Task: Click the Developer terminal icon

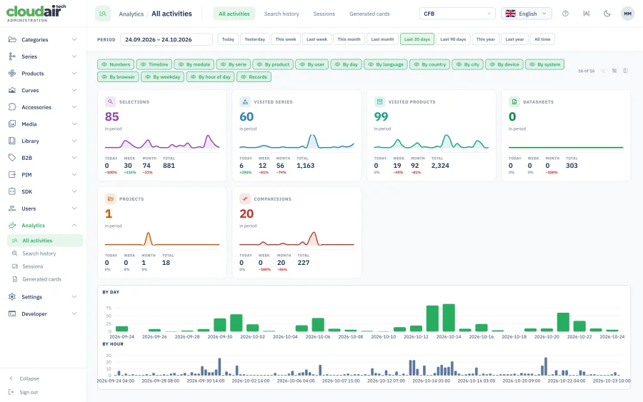Action: coord(12,313)
